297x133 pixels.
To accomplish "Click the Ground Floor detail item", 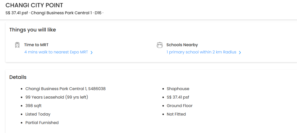I will [180, 106].
